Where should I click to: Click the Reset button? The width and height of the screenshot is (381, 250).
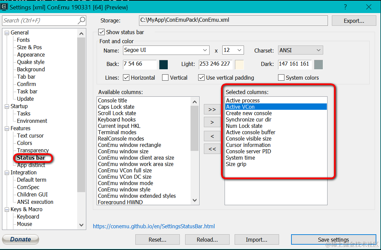pyautogui.click(x=157, y=240)
